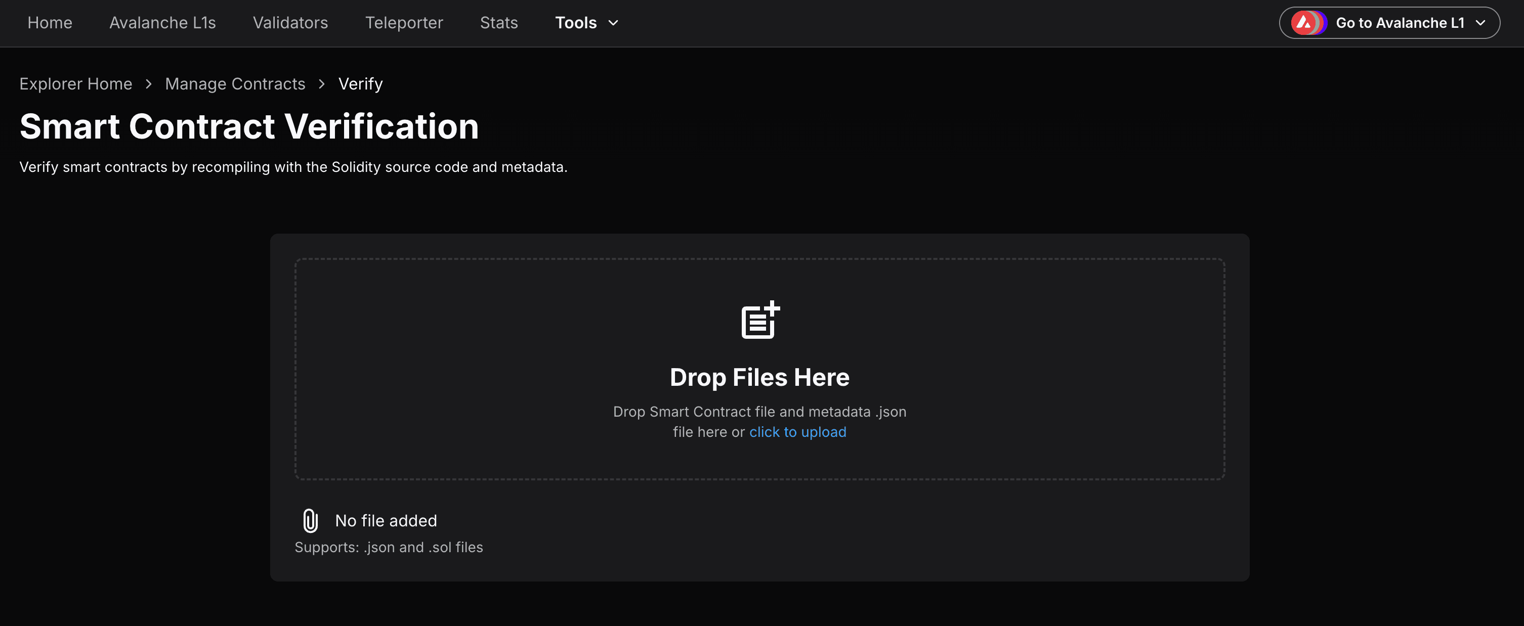
Task: Navigate to Validators
Action: 290,23
